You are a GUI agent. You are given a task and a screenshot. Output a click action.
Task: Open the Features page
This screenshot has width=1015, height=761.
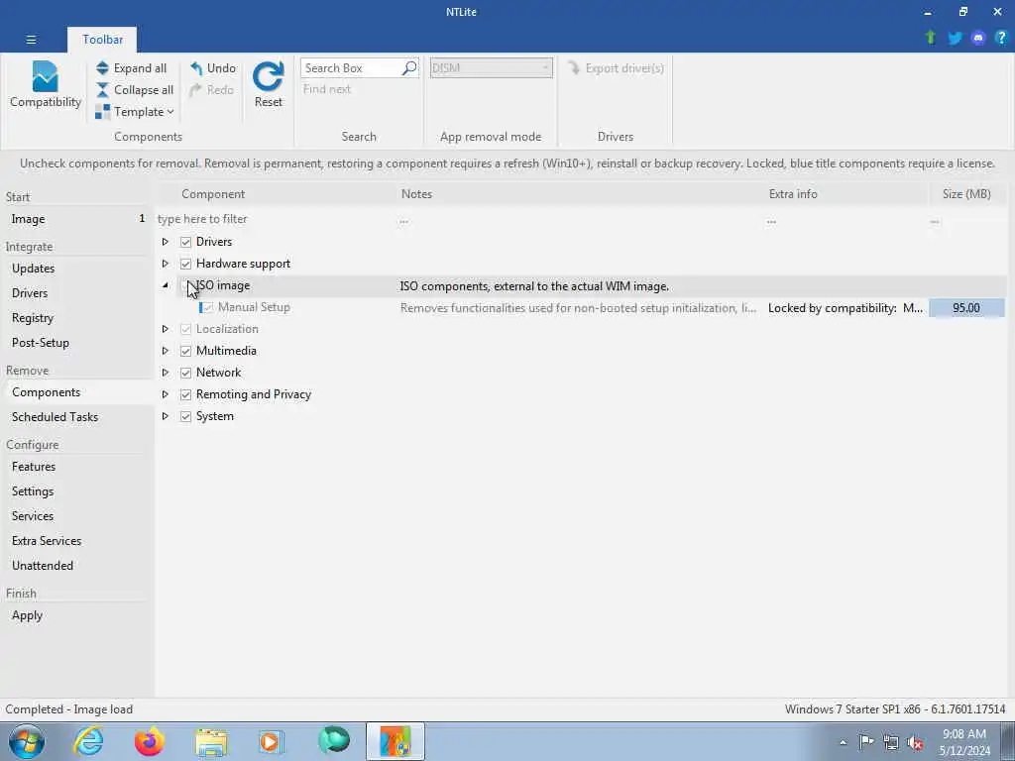77,467
